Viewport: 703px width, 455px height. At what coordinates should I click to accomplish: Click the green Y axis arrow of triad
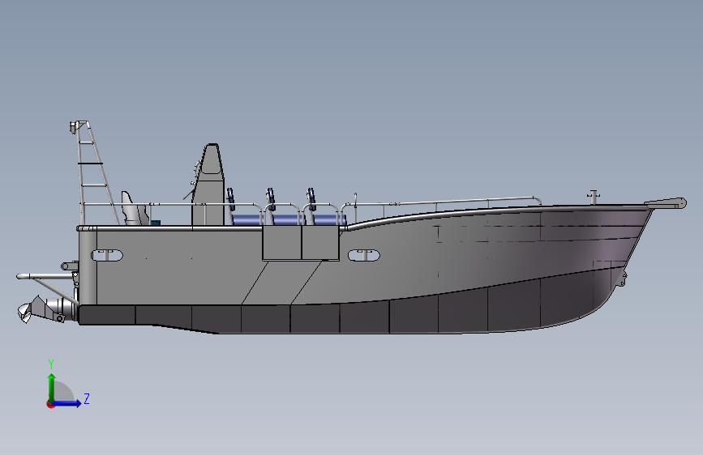[52, 388]
